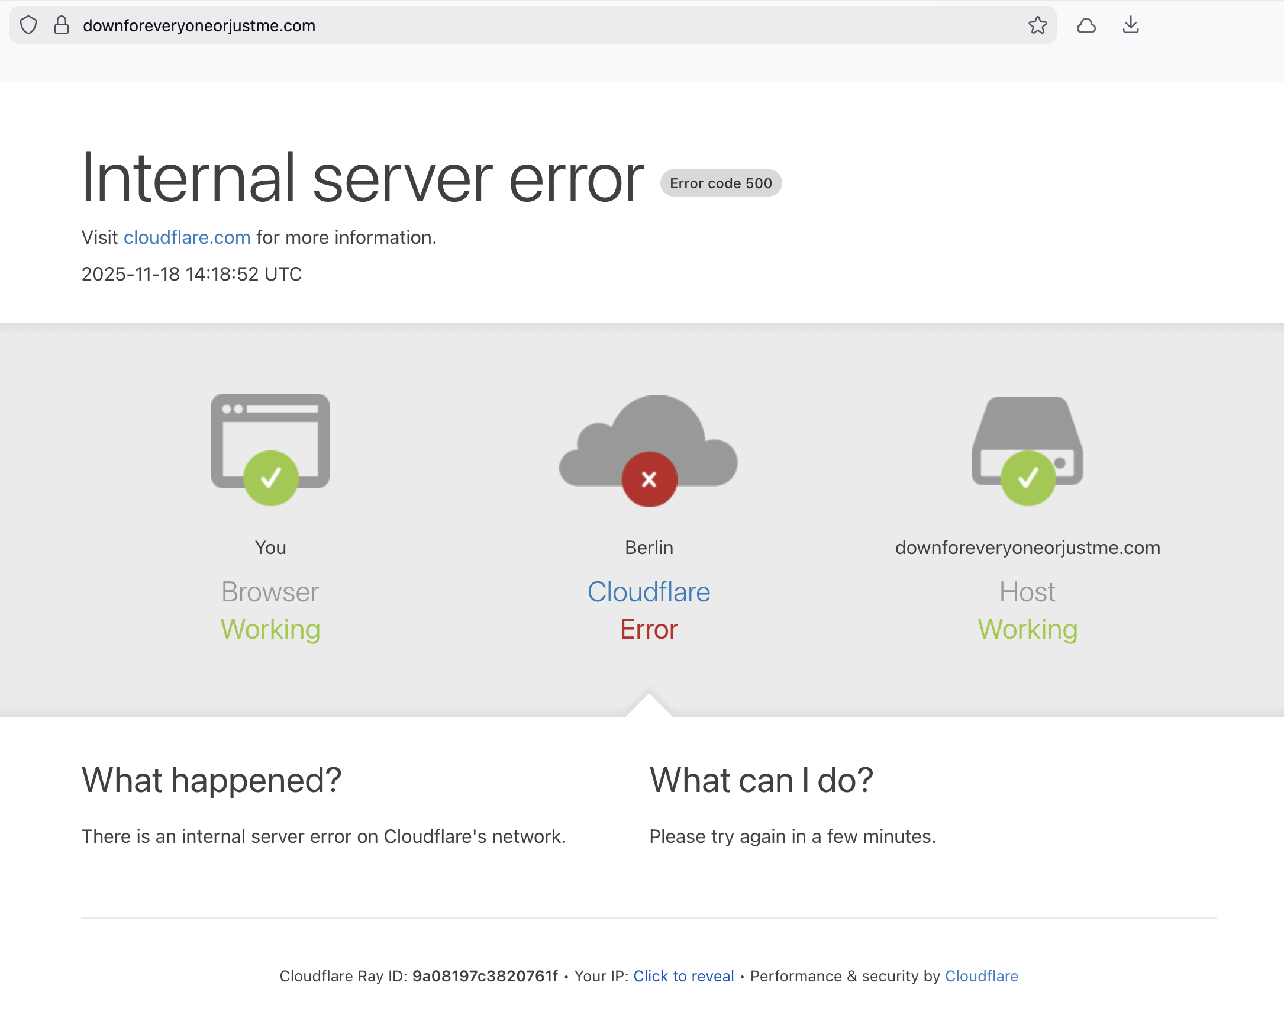Click the padlock site security icon
This screenshot has height=1024, width=1284.
(x=62, y=25)
